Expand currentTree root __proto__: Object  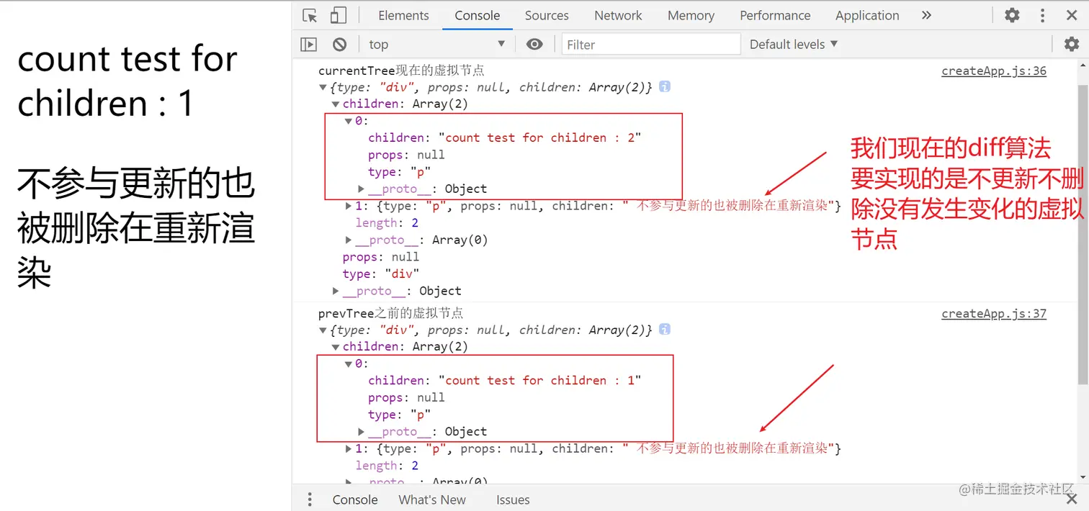click(x=336, y=291)
